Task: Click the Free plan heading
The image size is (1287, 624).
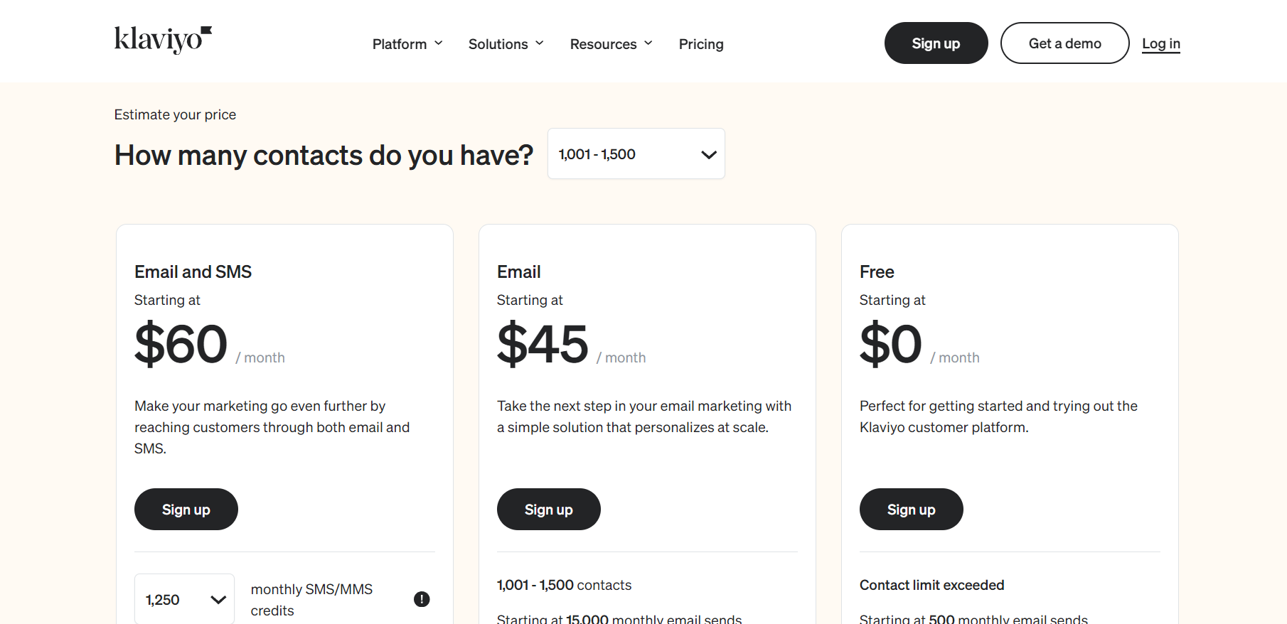Action: [877, 271]
